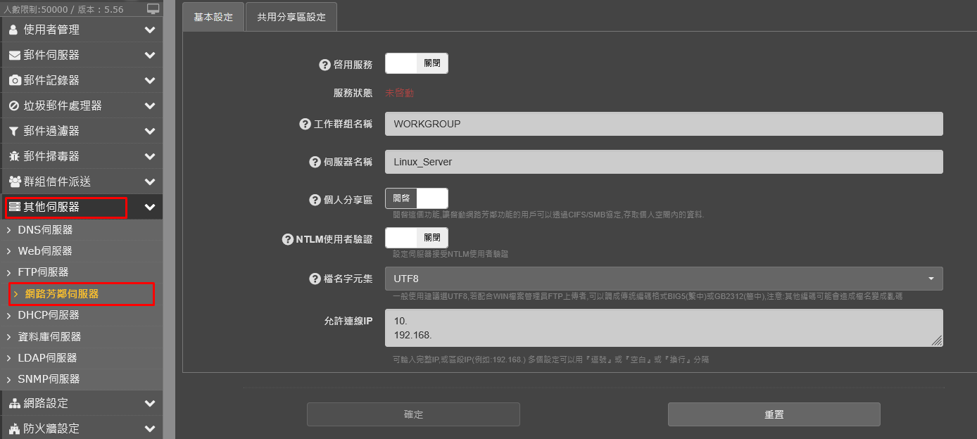
Task: Click help icon for NTLM使用者驗證
Action: coord(287,239)
